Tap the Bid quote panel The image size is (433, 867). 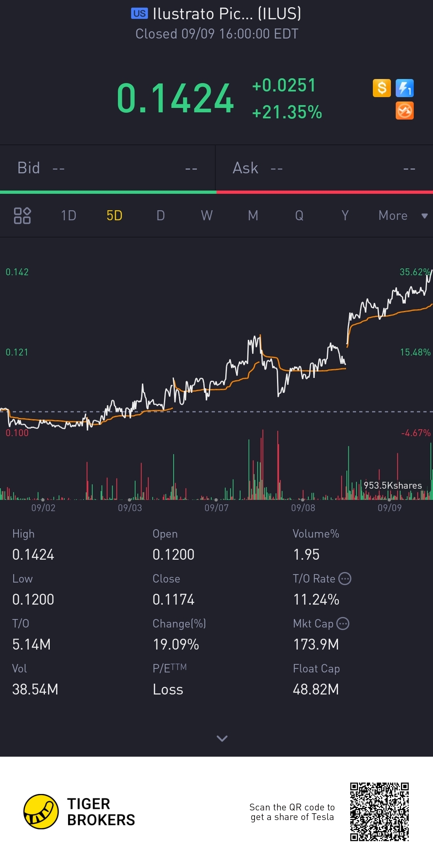coord(108,168)
